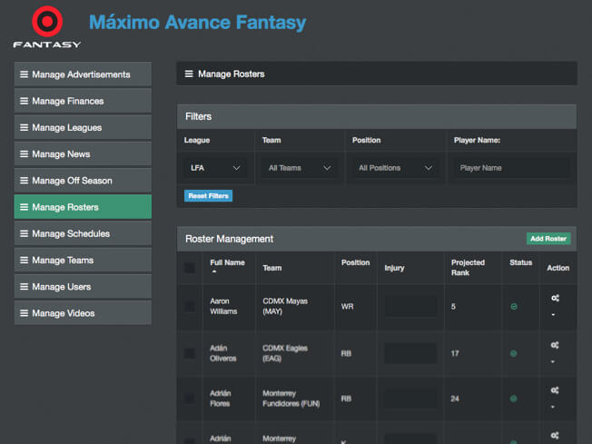
Task: Open Manage Advertisements menu item
Action: pos(83,74)
